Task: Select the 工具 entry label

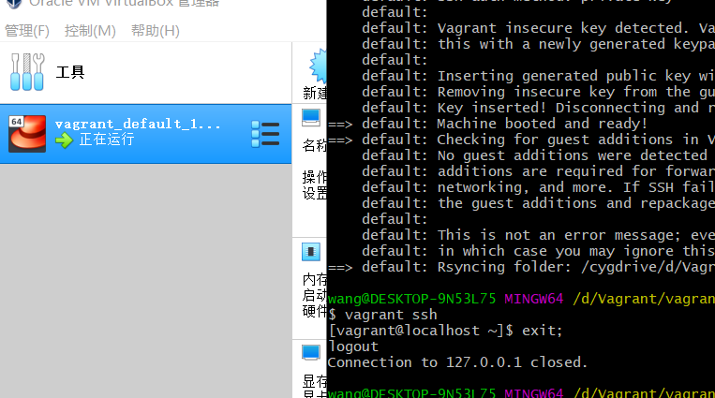Action: pos(70,72)
